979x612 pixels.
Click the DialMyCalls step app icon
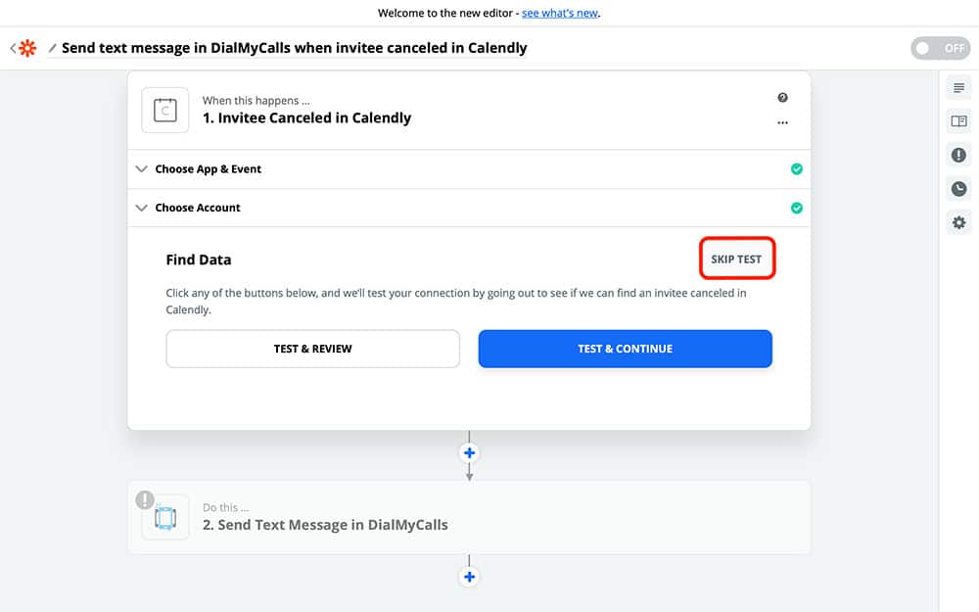click(165, 518)
